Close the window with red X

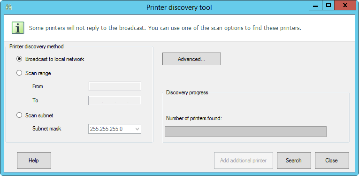pos(345,6)
